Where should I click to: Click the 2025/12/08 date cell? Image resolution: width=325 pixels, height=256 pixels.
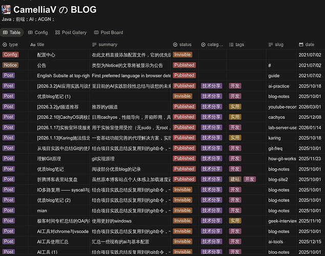click(x=310, y=117)
